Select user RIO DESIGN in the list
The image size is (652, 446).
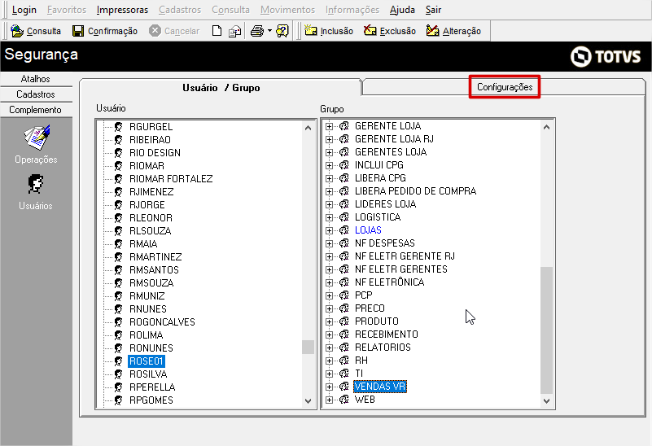(x=155, y=153)
